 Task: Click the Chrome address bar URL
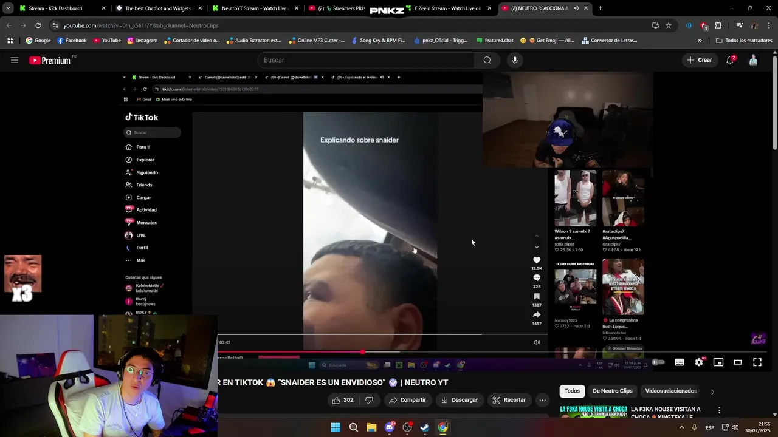(x=140, y=25)
